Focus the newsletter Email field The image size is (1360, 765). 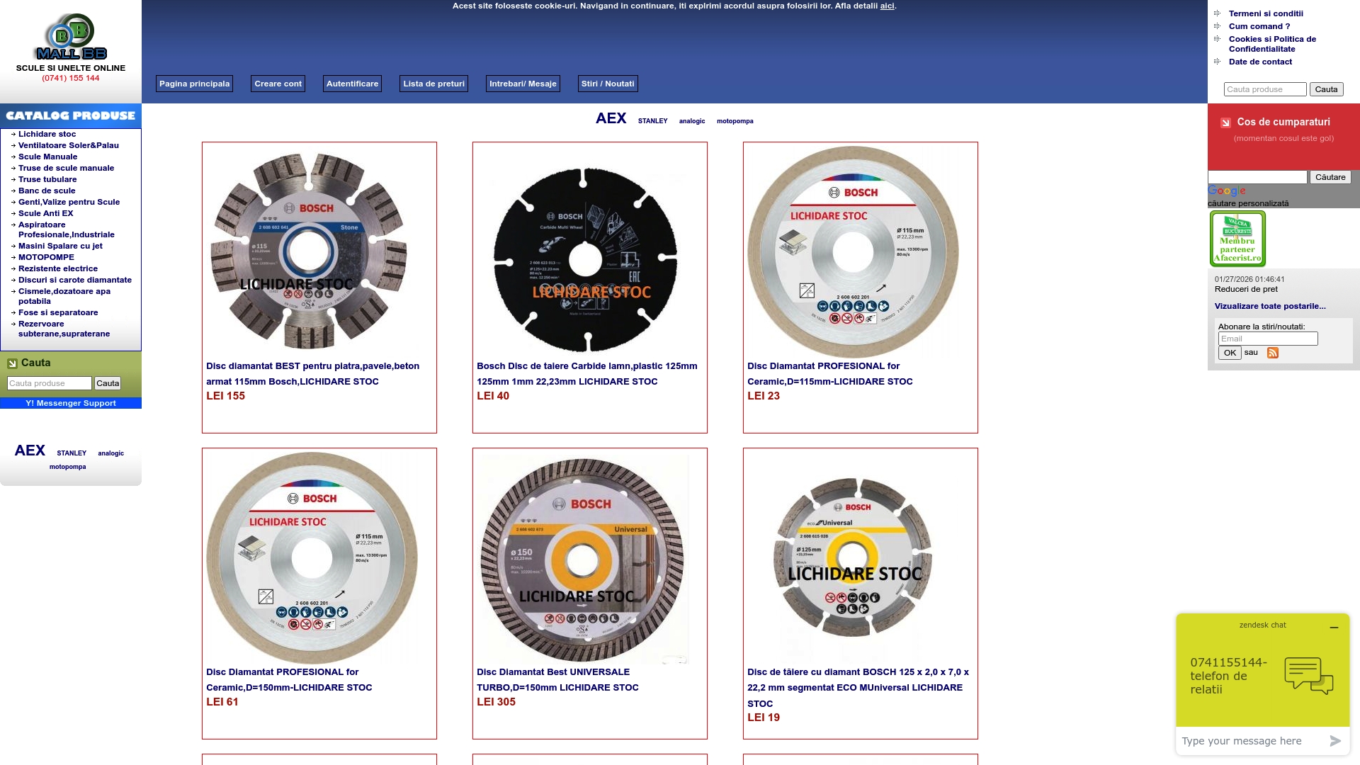click(1267, 339)
